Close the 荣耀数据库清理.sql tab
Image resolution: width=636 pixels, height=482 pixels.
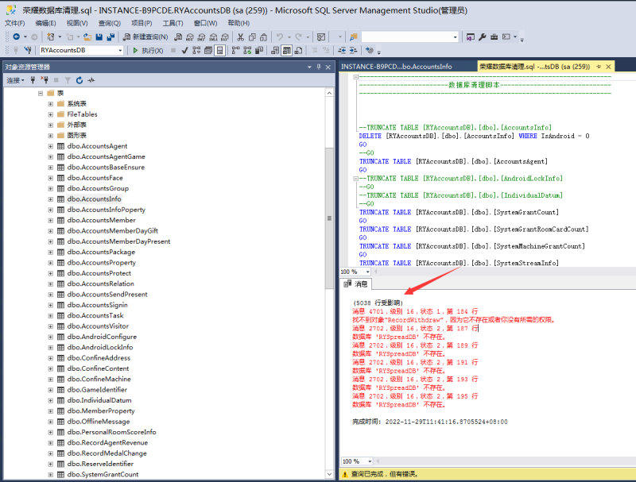click(x=608, y=67)
